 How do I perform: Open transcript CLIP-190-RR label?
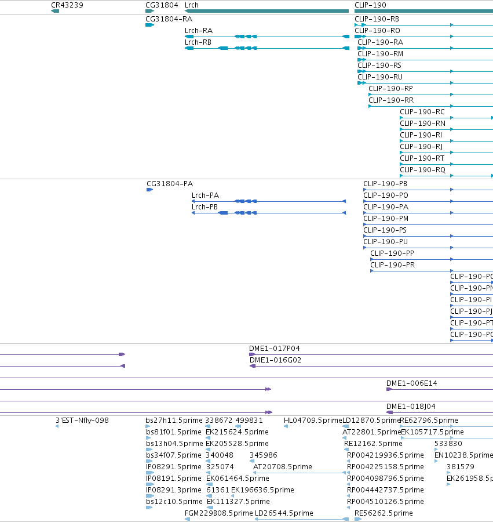[x=391, y=100]
